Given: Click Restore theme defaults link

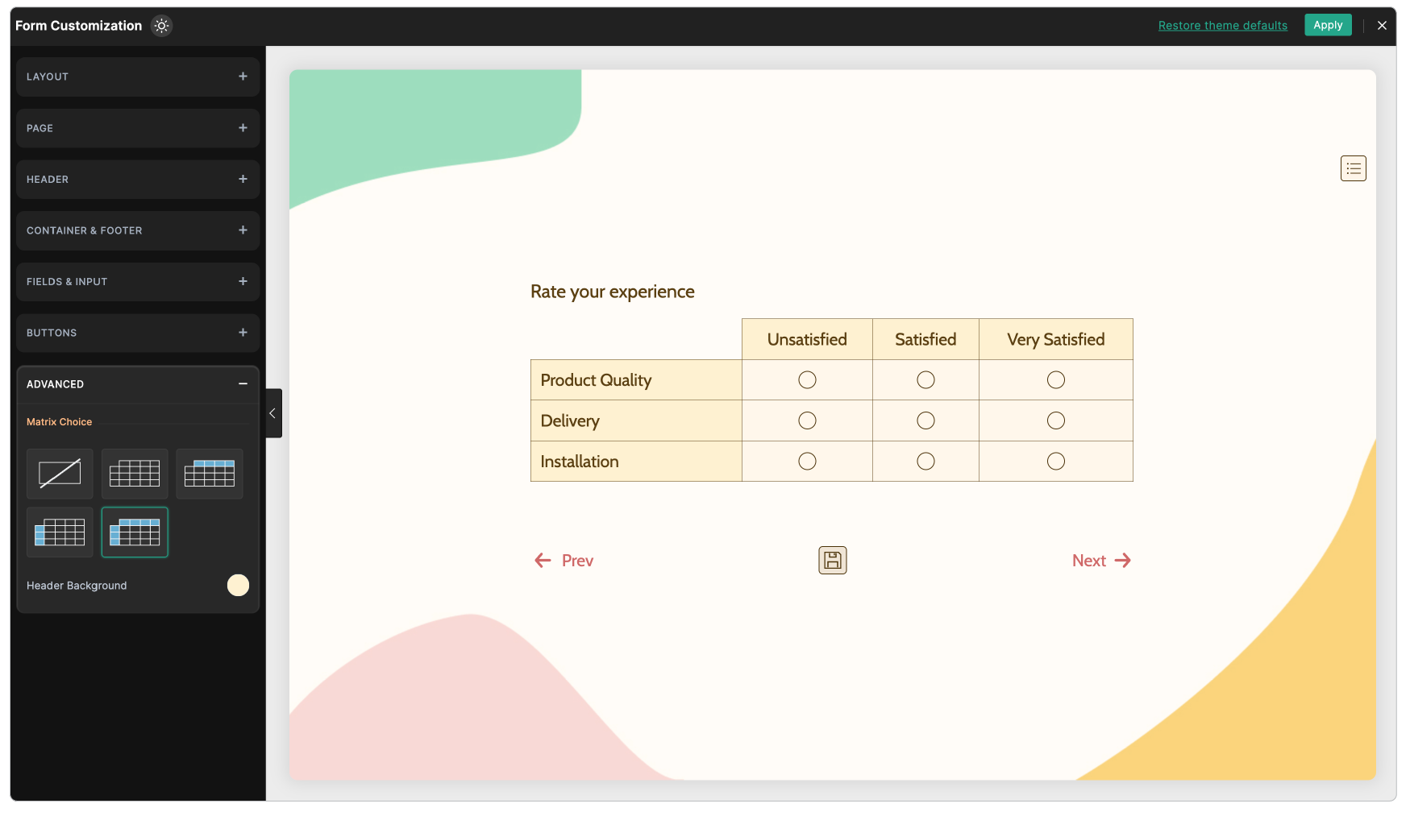Looking at the screenshot, I should 1223,26.
